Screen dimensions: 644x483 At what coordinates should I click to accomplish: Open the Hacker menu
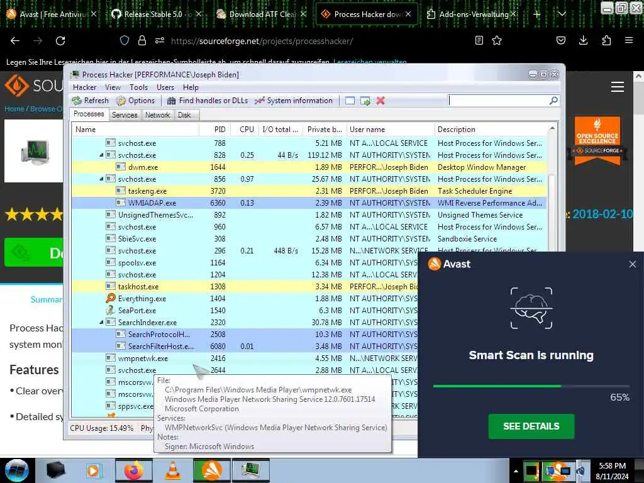tap(85, 87)
